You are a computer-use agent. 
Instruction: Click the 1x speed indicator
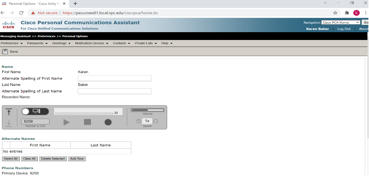[147, 121]
